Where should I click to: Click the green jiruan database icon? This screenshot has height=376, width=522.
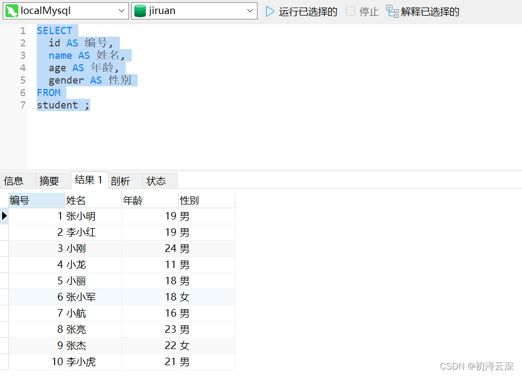click(140, 11)
